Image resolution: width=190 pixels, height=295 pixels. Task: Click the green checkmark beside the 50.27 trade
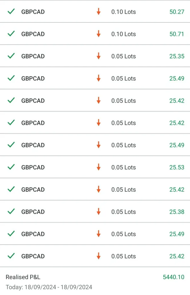click(x=11, y=12)
